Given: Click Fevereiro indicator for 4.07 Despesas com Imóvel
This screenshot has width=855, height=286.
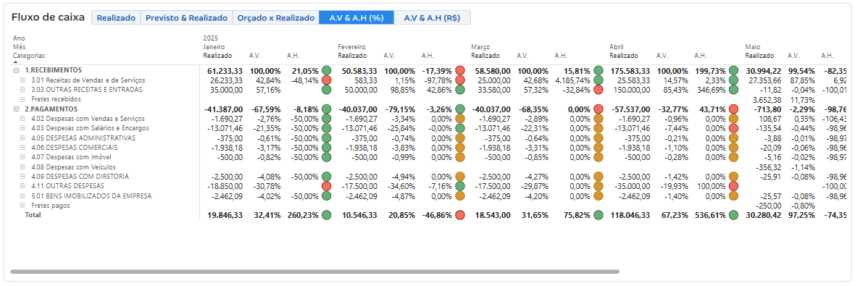Looking at the screenshot, I should (x=460, y=157).
